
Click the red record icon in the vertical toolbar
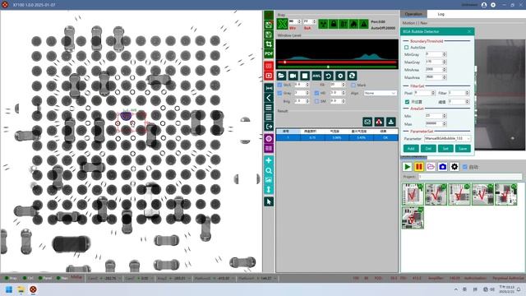point(269,76)
